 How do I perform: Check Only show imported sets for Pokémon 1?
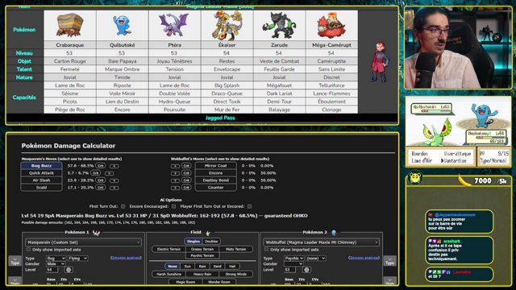[x=28, y=250]
